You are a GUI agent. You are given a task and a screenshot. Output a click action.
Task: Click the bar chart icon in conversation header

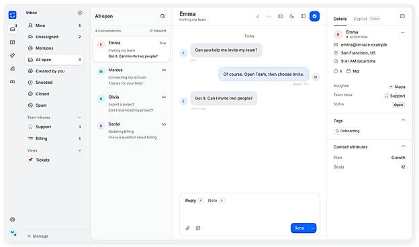coord(257,16)
